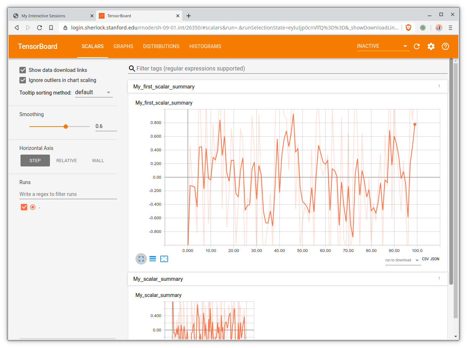Select the TensorBoard browser tab
Viewport: 467px width, 348px height.
tap(138, 16)
